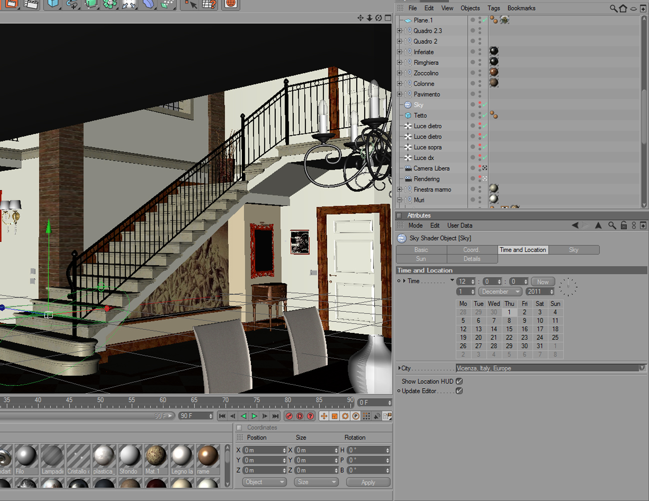Toggle the Show Location HUD checkbox
This screenshot has height=501, width=649.
click(x=459, y=381)
